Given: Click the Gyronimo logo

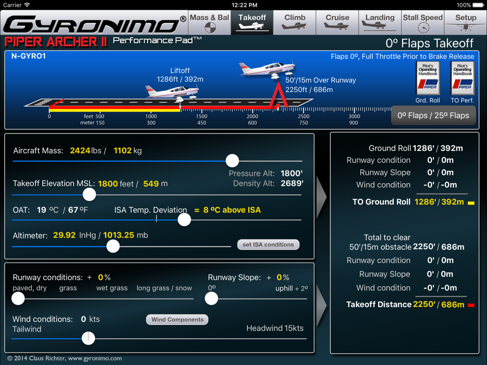Looking at the screenshot, I should tap(94, 24).
